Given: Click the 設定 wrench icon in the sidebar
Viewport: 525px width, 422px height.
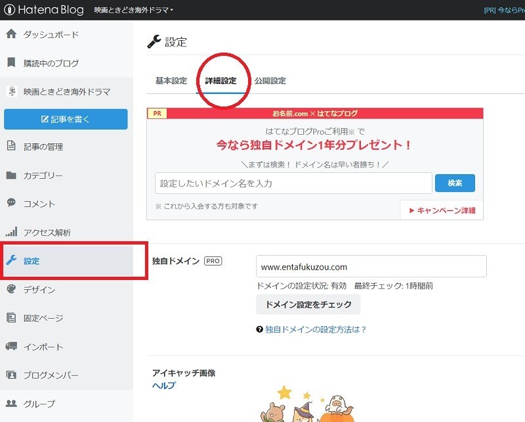Looking at the screenshot, I should point(11,260).
